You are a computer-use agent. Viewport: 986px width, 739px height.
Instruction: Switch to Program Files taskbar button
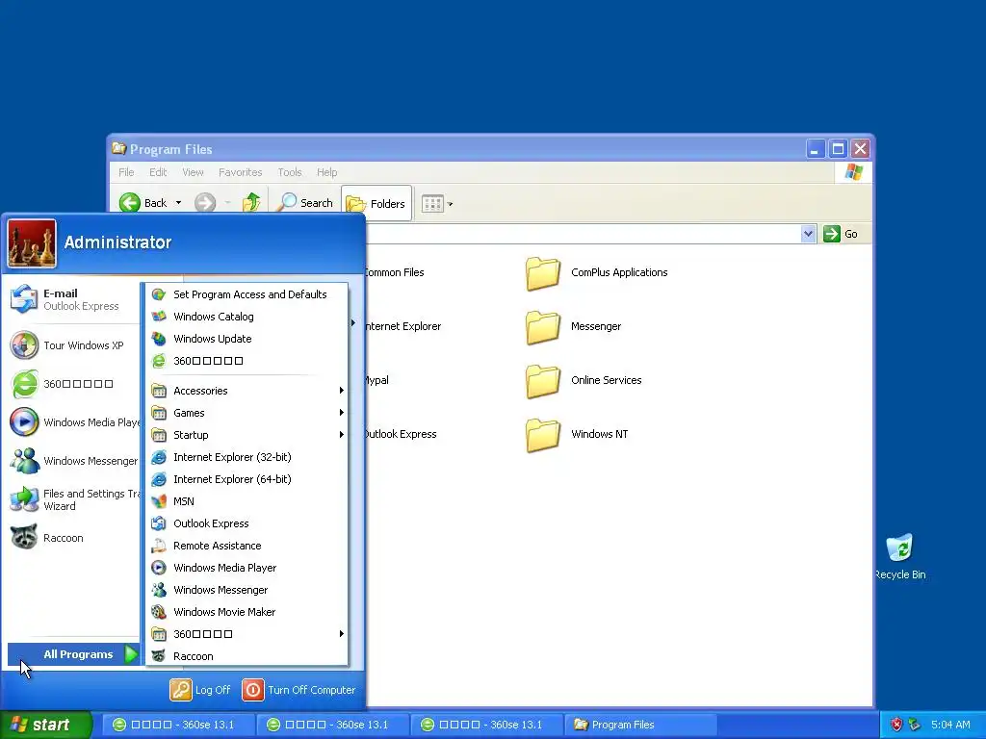640,725
